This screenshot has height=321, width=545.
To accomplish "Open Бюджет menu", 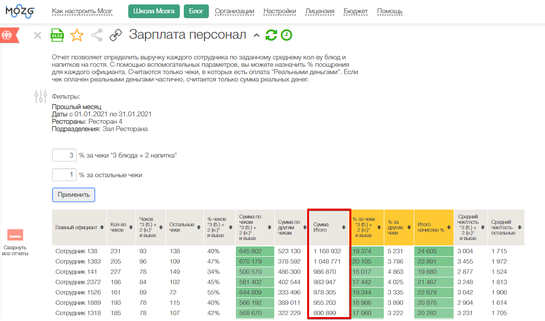I will click(x=356, y=11).
